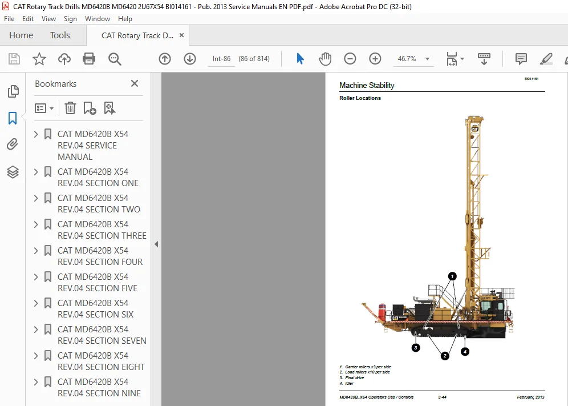Zoom in with plus button
Image resolution: width=568 pixels, height=406 pixels.
coord(375,59)
